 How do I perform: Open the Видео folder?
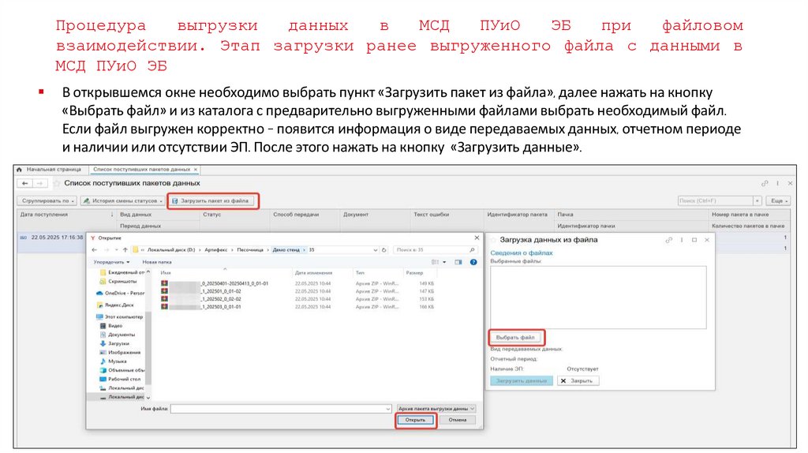[110, 326]
